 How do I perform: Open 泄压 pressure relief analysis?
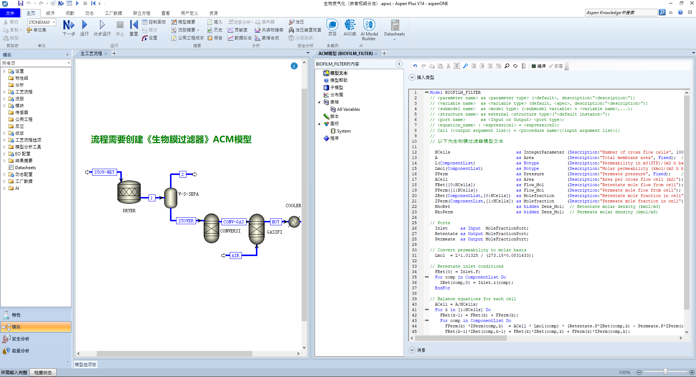296,22
